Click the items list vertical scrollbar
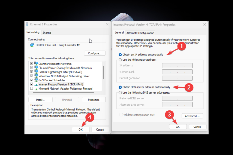 coord(104,72)
